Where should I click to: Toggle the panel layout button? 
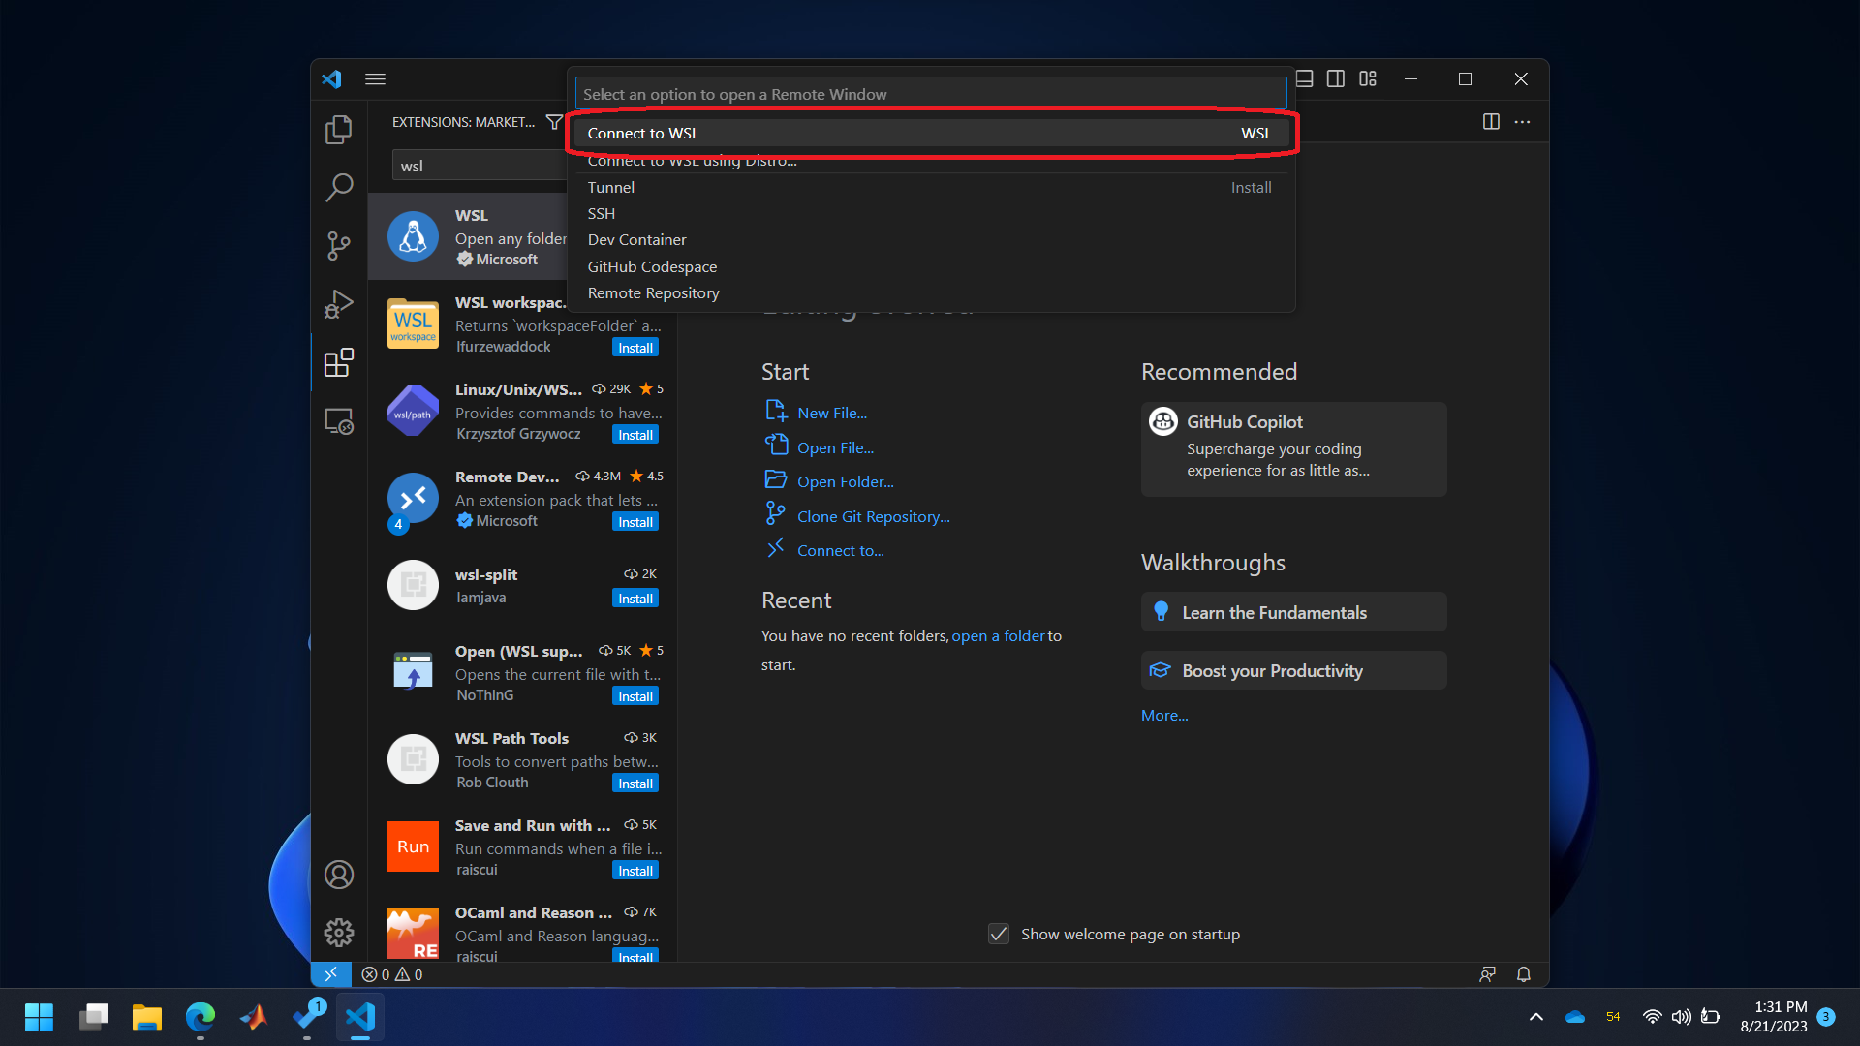coord(1305,78)
